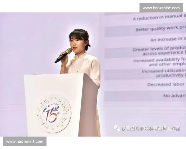Select the "Increased utilization" slide text
The width and height of the screenshot is (186, 149).
coord(164,73)
